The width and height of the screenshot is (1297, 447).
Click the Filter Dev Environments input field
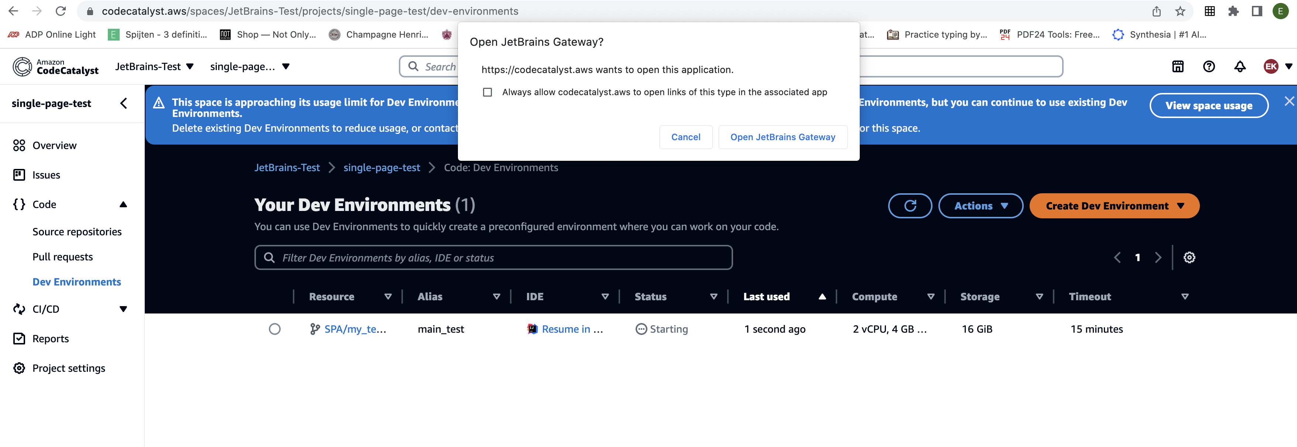tap(494, 257)
